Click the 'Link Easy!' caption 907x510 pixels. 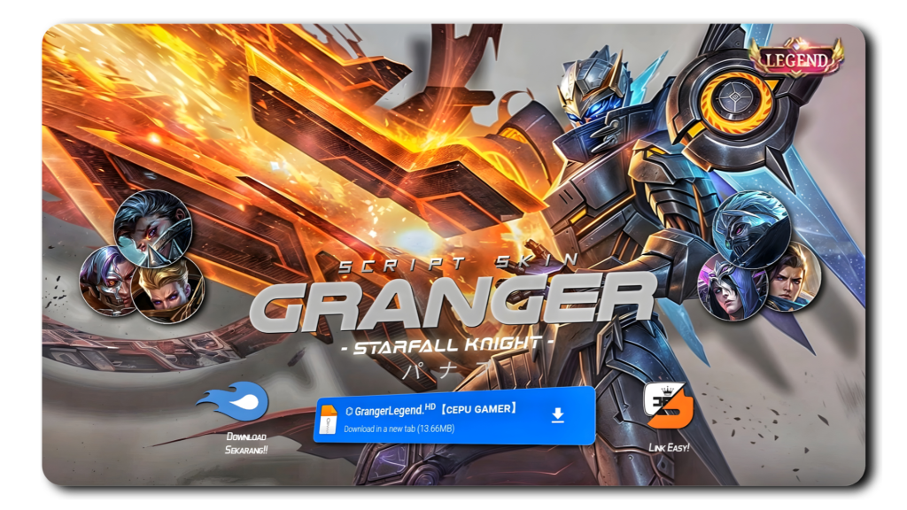[669, 448]
